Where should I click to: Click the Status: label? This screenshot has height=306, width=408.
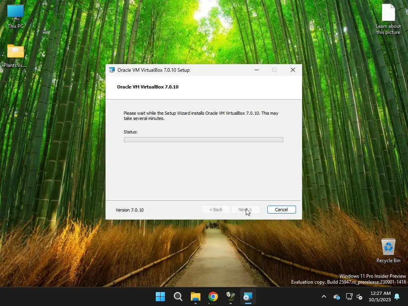pyautogui.click(x=130, y=132)
